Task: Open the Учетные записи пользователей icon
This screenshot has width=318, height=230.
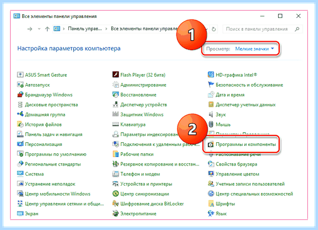Action: pos(211,184)
